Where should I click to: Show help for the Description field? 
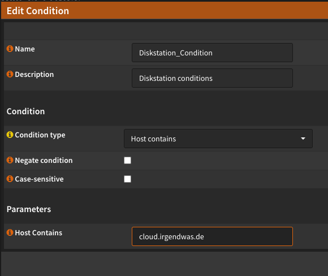[x=10, y=74]
